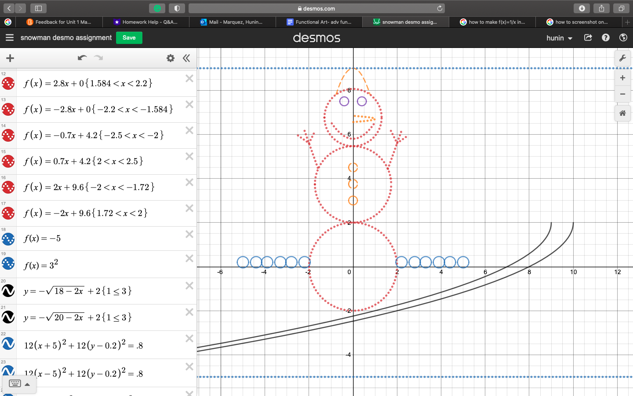The image size is (633, 396).
Task: Remove expression 22
Action: [189, 338]
